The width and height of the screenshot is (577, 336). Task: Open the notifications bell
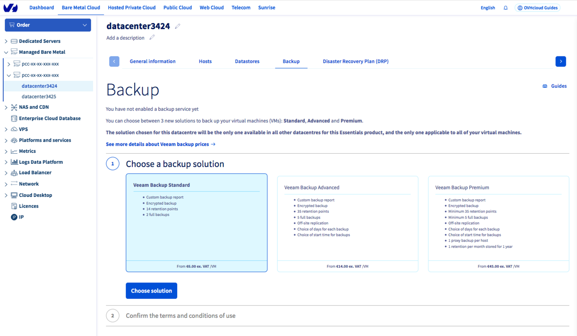tap(505, 7)
